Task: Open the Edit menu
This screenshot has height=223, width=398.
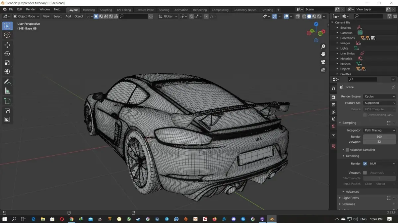Action: point(20,9)
